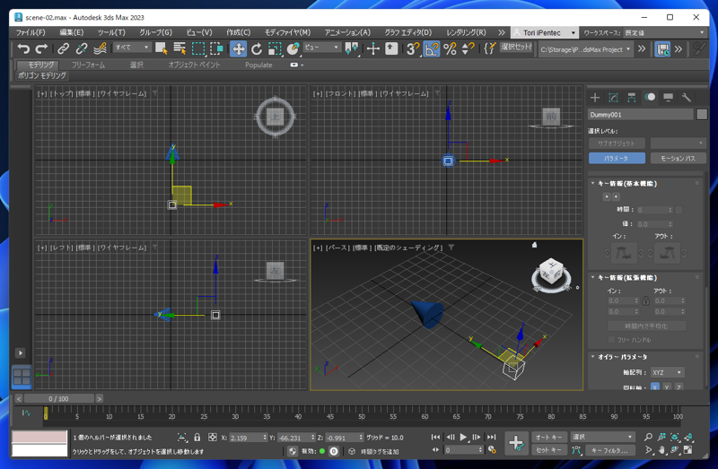Collapse the キー情報(基本機能) rollout
The height and width of the screenshot is (469, 718).
point(627,184)
